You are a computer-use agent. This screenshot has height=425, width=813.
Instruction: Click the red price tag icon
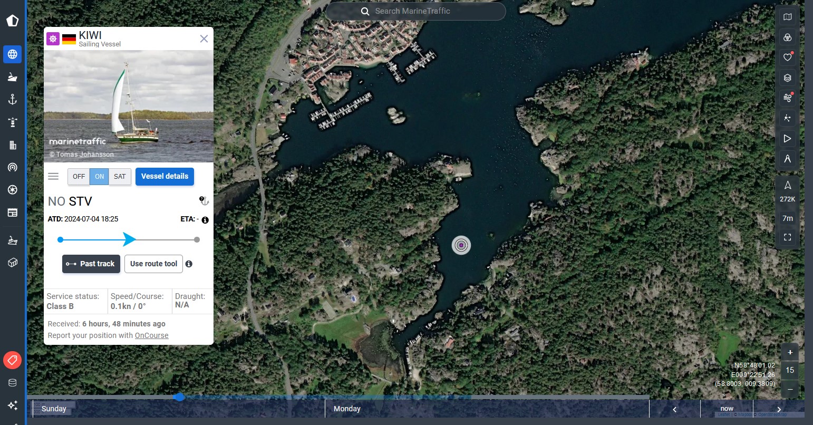(13, 360)
